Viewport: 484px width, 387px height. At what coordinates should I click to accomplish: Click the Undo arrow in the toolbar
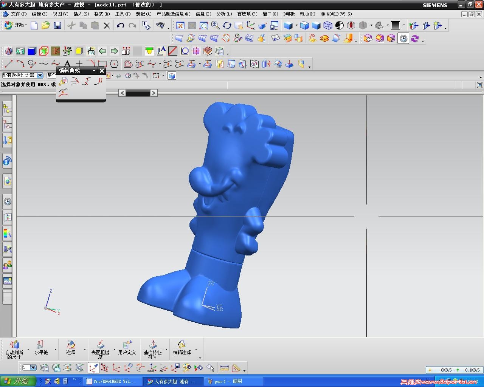pyautogui.click(x=120, y=25)
